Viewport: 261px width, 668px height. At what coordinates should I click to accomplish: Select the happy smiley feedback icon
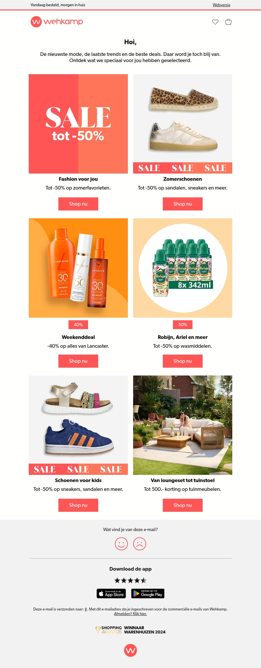121,544
